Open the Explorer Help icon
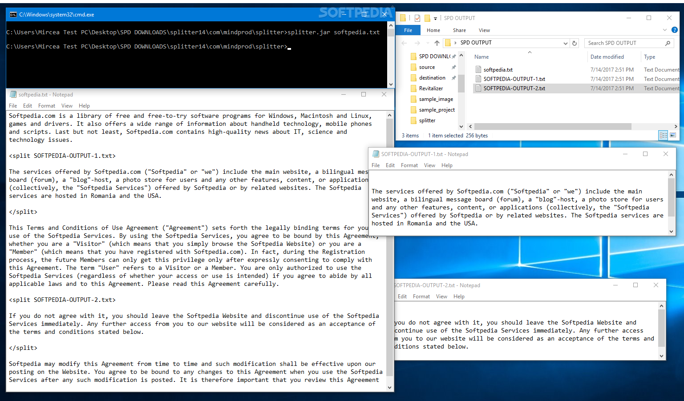The image size is (684, 401). pyautogui.click(x=674, y=30)
